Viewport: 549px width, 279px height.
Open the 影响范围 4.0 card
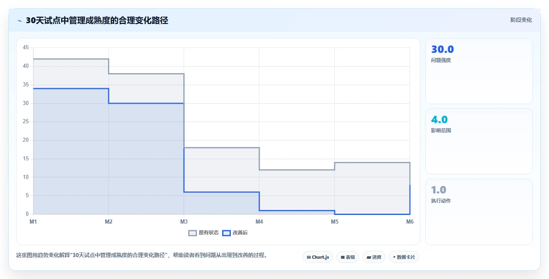[479, 141]
